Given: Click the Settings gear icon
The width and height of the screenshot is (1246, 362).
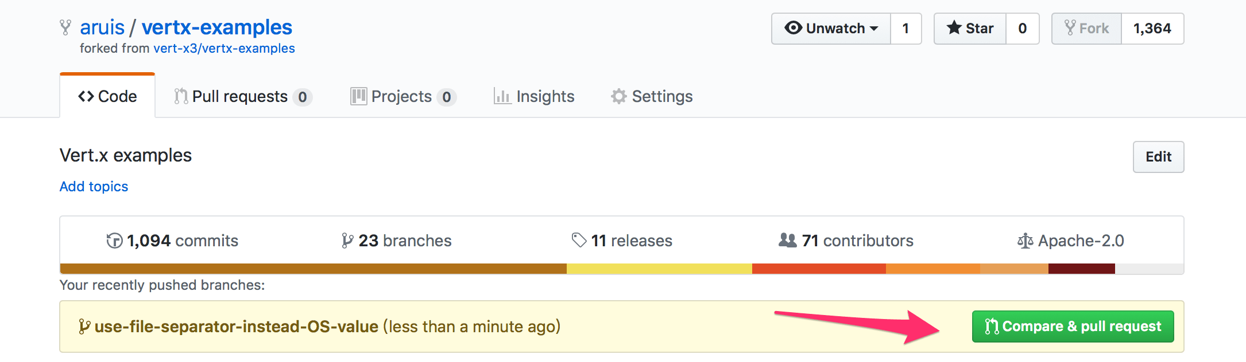Looking at the screenshot, I should click(618, 97).
